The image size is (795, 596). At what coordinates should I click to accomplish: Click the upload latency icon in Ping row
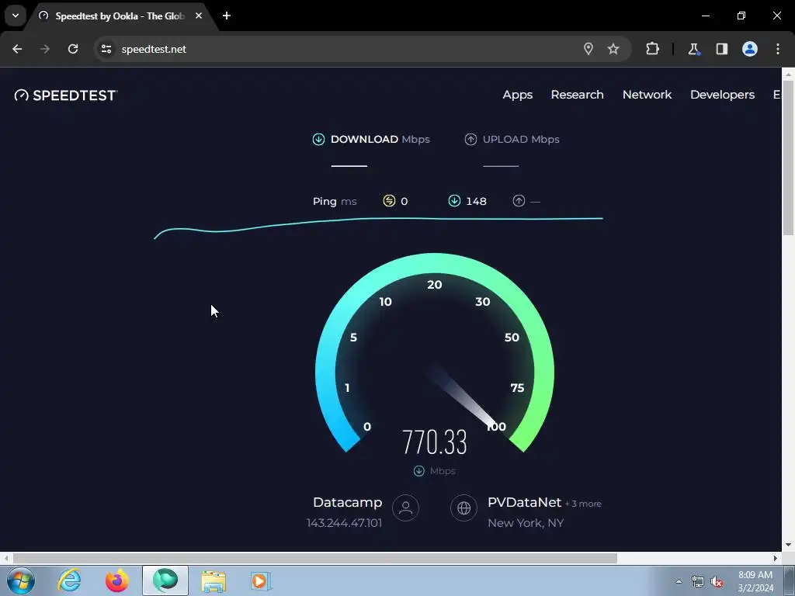coord(519,201)
